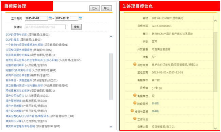Screen dimensions: 221x132
Task: Click help icon beside 工作计划
Action: tap(135, 118)
